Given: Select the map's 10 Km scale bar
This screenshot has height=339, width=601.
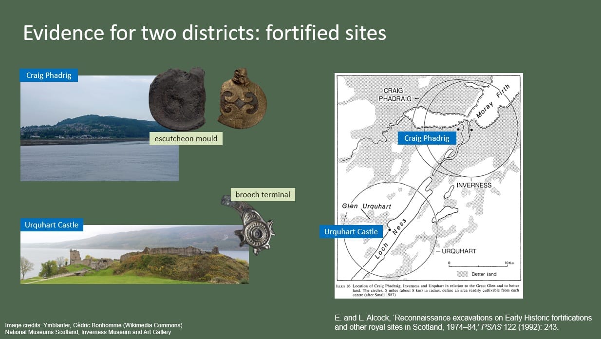Looking at the screenshot, I should [479, 265].
